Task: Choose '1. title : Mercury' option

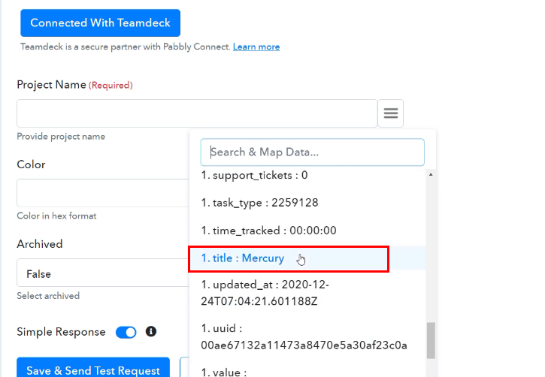Action: (307, 258)
